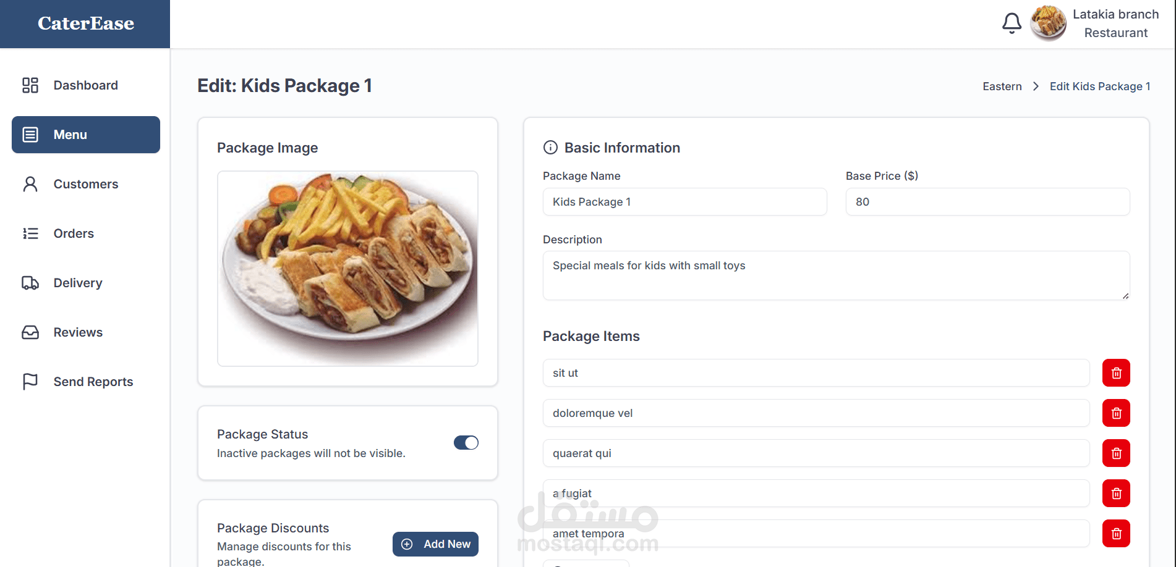Click the notification bell icon
The height and width of the screenshot is (567, 1176).
point(1012,23)
